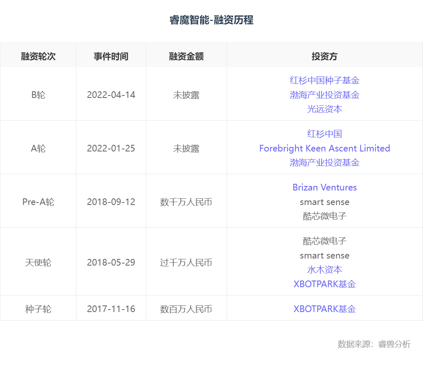
Task: Open Brizan Ventures investor link
Action: pos(325,187)
